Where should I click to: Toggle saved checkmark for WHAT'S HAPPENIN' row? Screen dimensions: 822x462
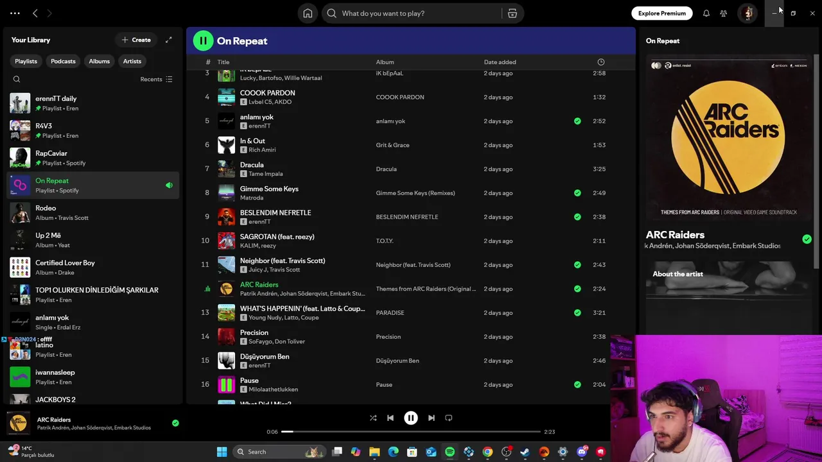[577, 312]
